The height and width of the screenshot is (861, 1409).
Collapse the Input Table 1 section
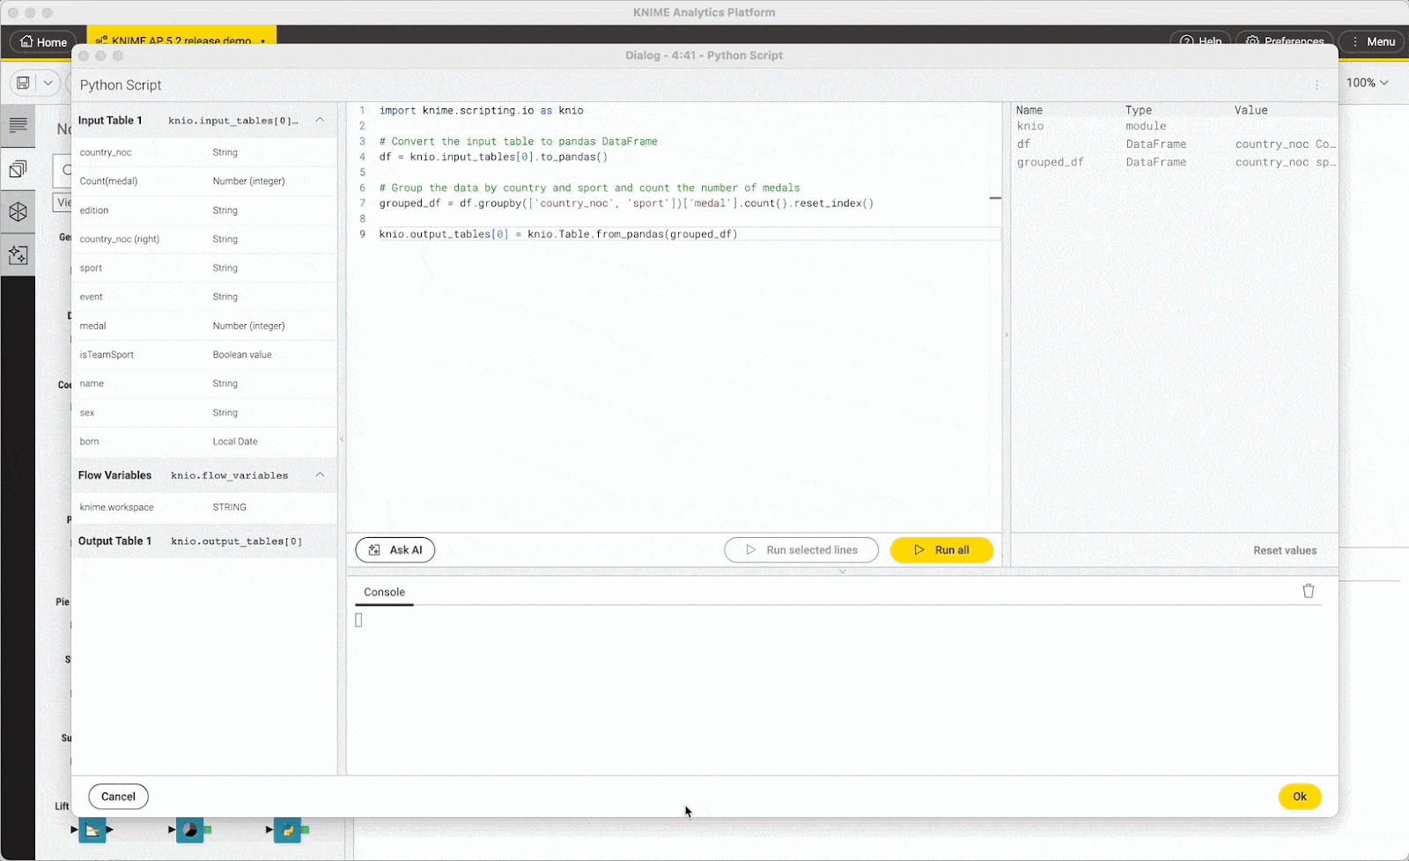point(320,121)
